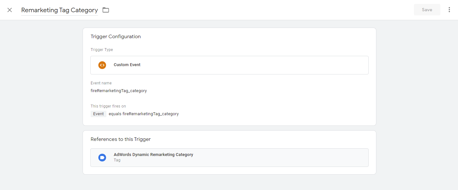Edit the Remarketing Tag Category name field

coord(59,10)
